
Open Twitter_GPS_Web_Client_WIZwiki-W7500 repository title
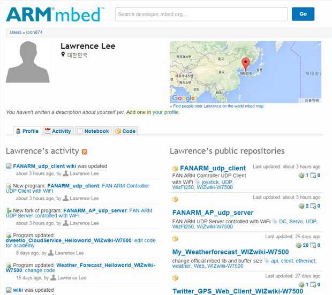click(238, 291)
